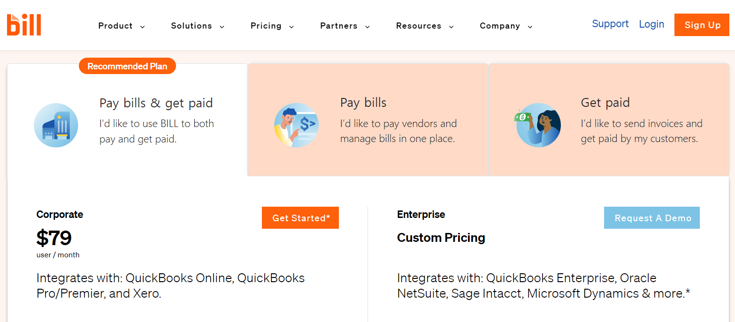Click 'send invoices and get paid' description

tap(642, 131)
